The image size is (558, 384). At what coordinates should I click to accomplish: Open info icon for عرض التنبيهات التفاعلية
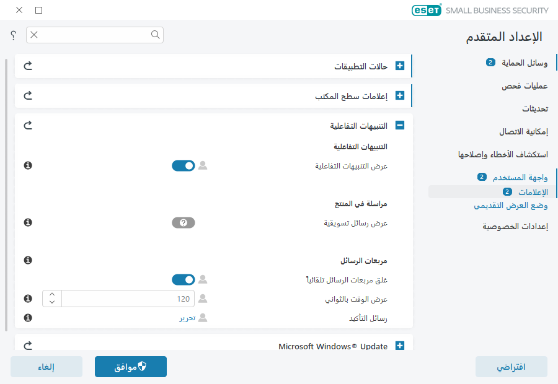pos(28,165)
